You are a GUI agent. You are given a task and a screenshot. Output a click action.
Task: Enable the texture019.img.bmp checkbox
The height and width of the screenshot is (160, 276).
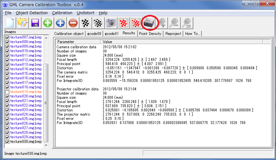[7, 92]
